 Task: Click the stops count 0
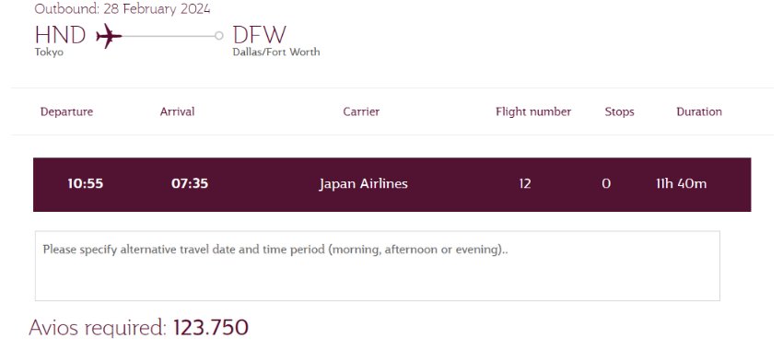tap(606, 183)
